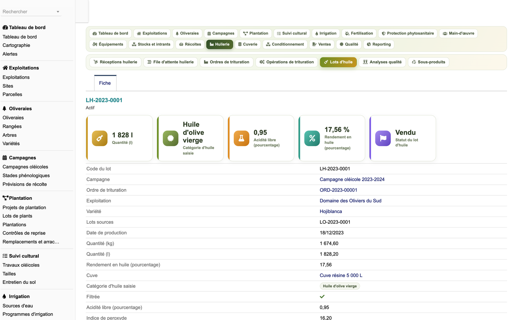Open Variétés in the sidebar
The width and height of the screenshot is (518, 320).
pos(11,144)
